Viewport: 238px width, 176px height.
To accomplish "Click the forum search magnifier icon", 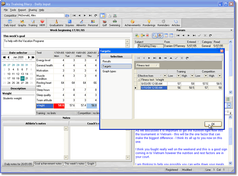I will [155, 36].
